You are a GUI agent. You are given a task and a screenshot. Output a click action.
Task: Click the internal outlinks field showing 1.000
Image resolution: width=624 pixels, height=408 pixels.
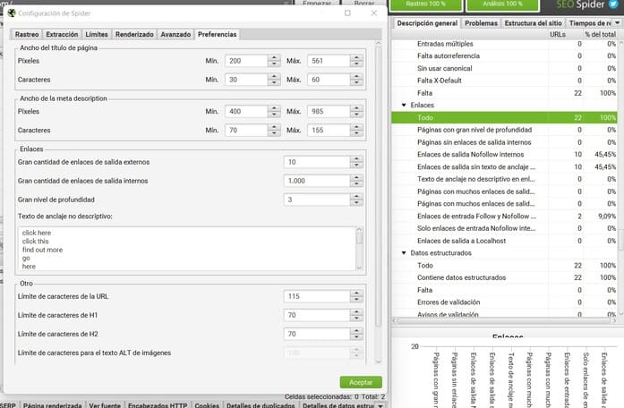point(317,181)
